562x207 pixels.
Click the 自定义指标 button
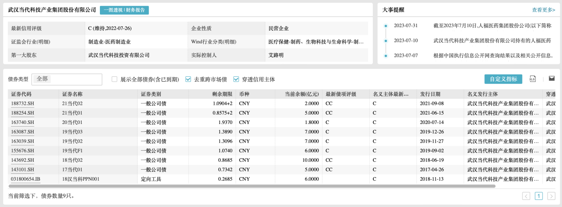tap(503, 79)
